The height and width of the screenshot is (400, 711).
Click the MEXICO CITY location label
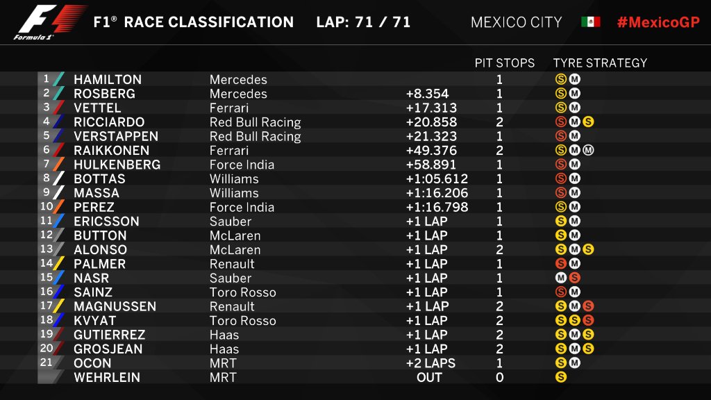516,22
